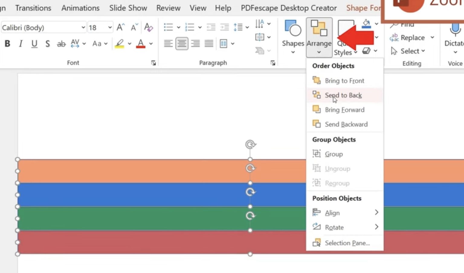Open the character spacing tool

click(75, 43)
